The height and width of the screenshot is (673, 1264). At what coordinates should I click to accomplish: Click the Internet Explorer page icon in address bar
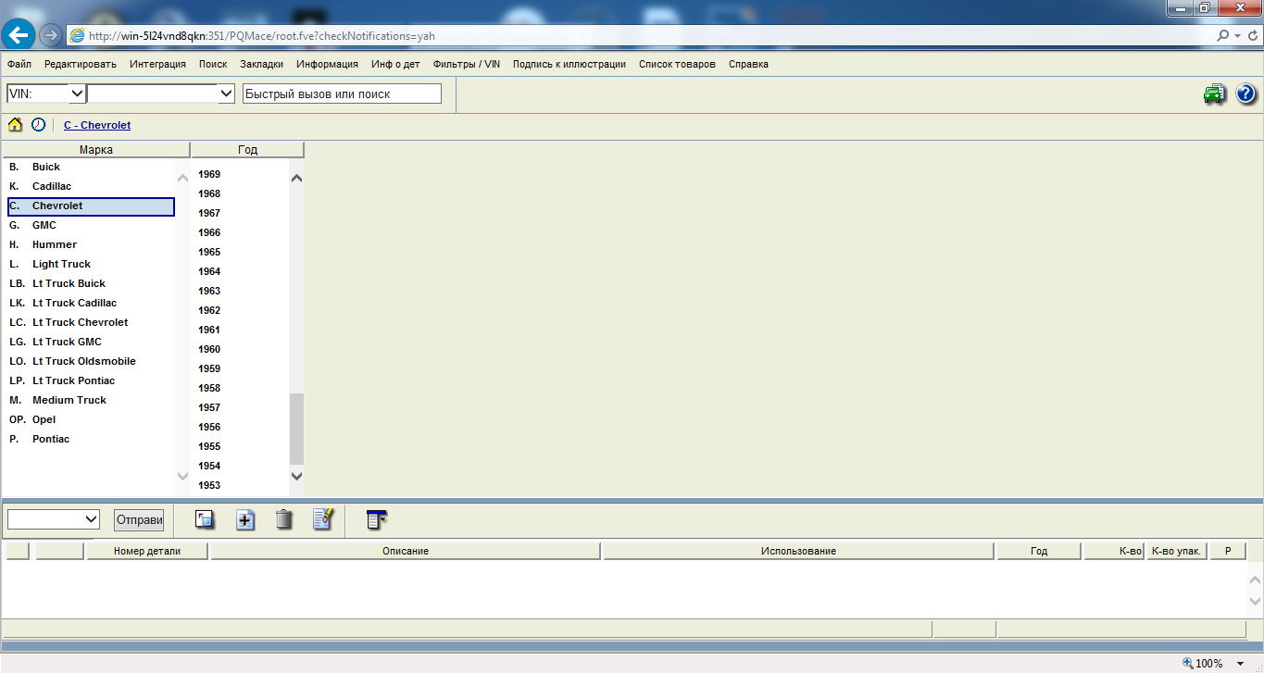pyautogui.click(x=77, y=36)
